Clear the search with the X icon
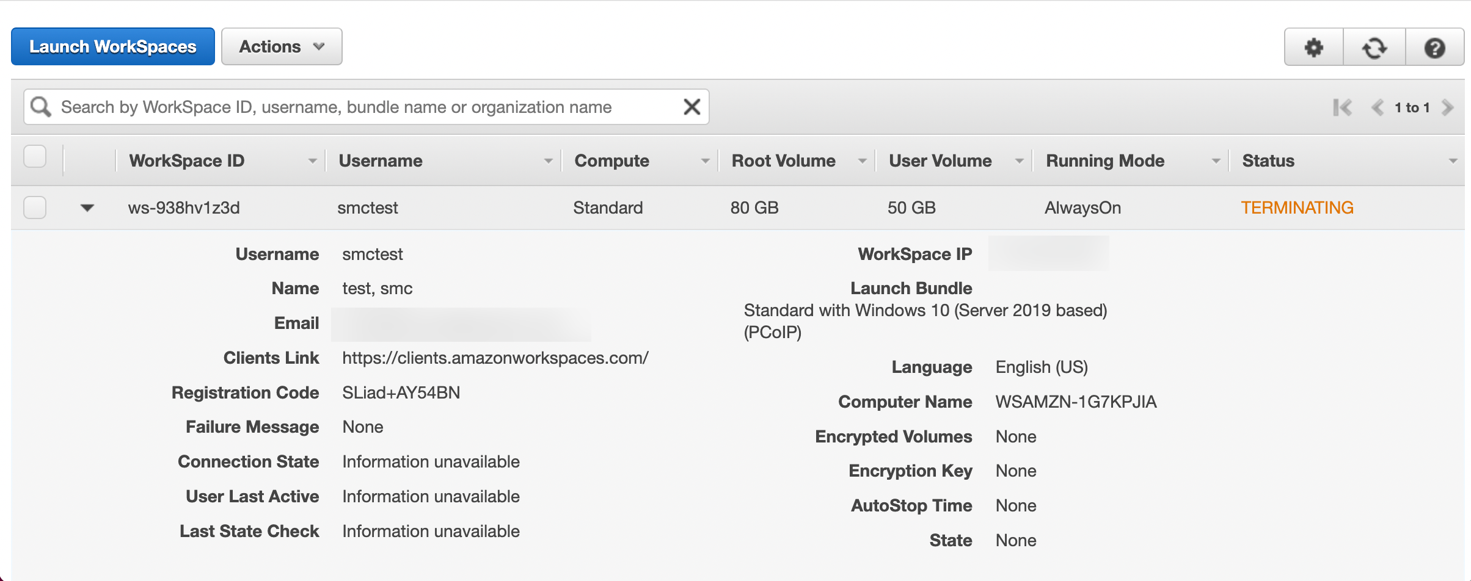Screen dimensions: 1471x581 [x=691, y=106]
